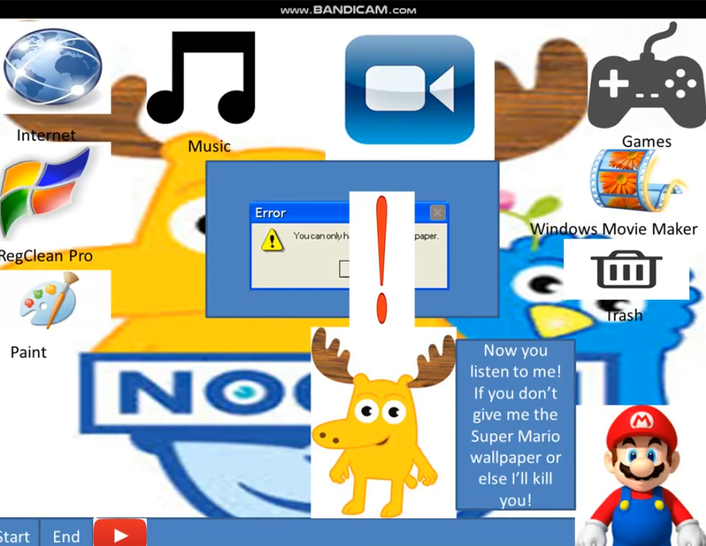This screenshot has height=546, width=706.
Task: Click the large red exclamation mark
Action: [x=381, y=259]
